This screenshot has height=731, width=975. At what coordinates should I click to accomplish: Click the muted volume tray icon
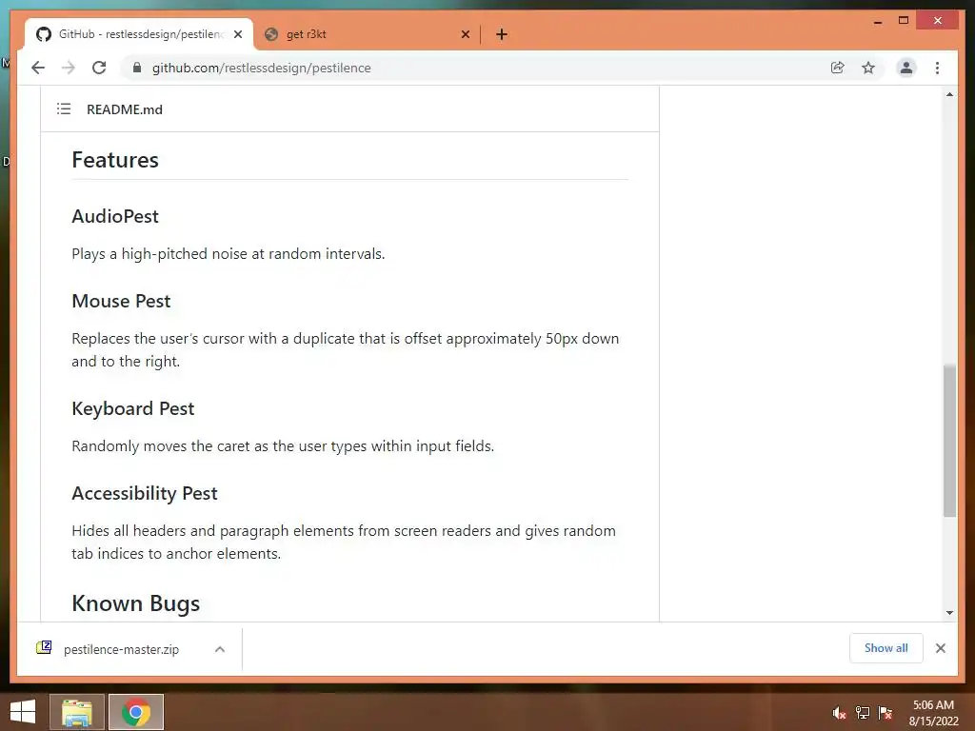pos(839,713)
